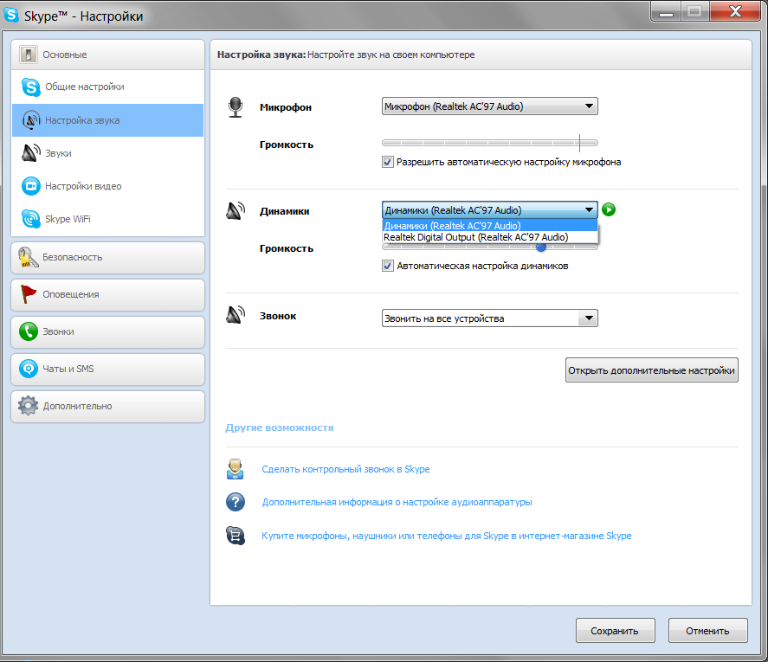Click the Дополнительно gear icon

(28, 406)
